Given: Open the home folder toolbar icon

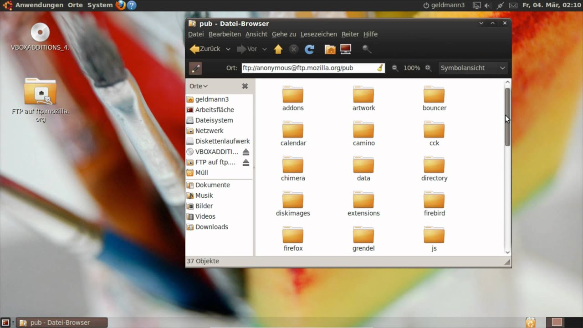Looking at the screenshot, I should (330, 49).
